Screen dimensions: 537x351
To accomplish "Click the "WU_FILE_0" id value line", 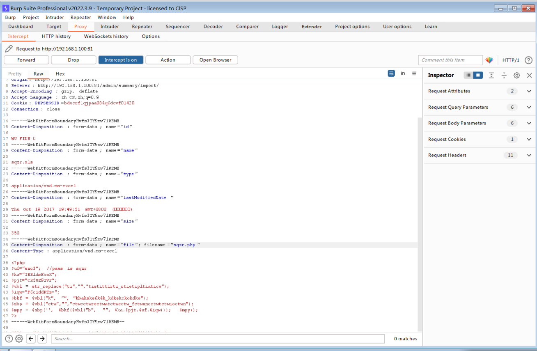I will (23, 138).
